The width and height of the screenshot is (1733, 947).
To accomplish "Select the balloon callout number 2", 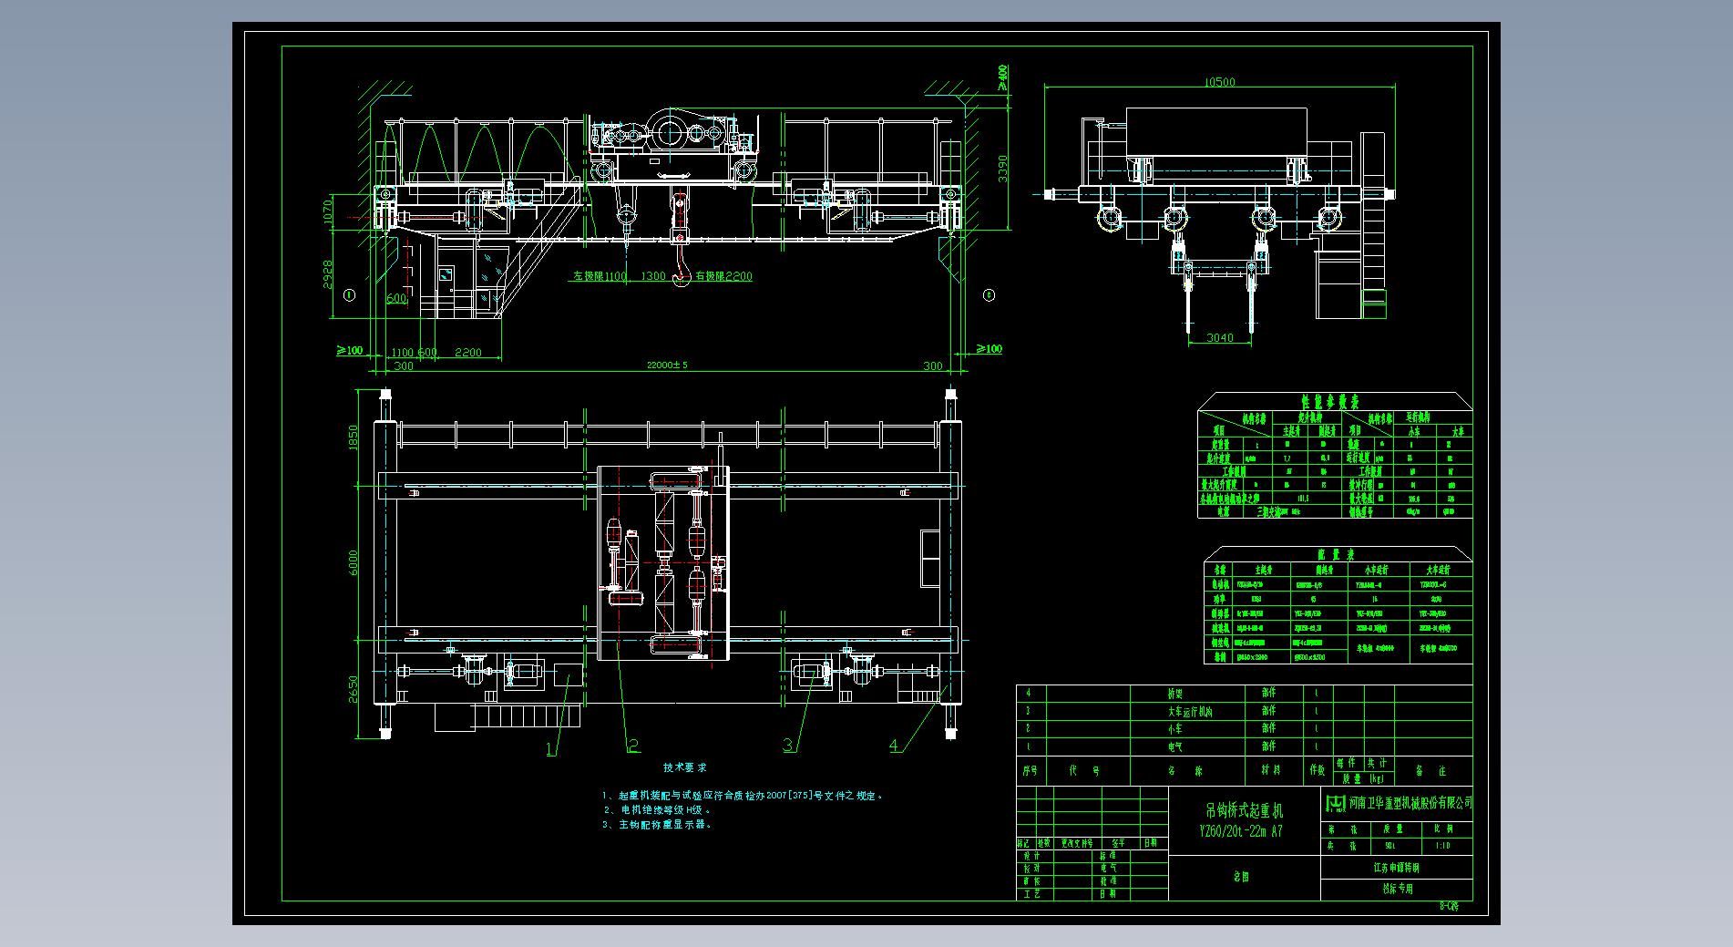I will coord(633,746).
